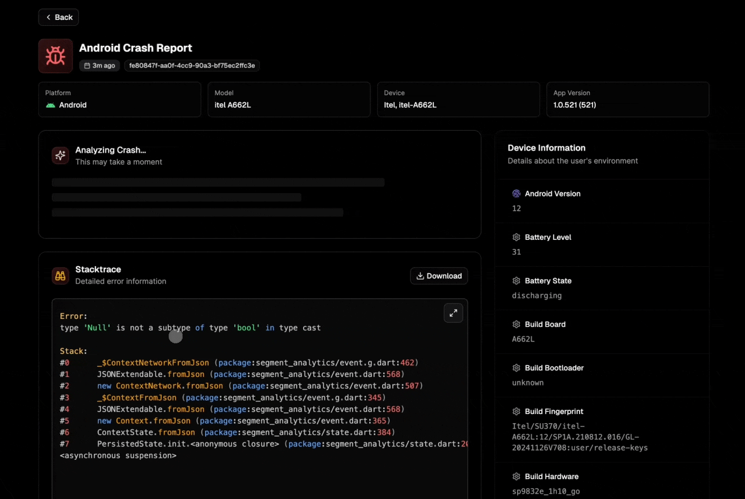Click the Device Information panel heading
This screenshot has width=745, height=499.
click(546, 148)
